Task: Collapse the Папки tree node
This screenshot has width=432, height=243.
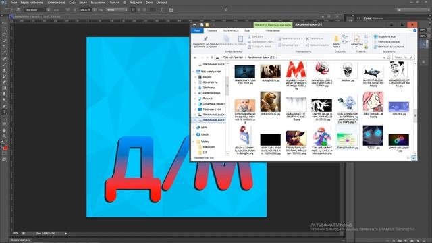Action: (x=194, y=142)
